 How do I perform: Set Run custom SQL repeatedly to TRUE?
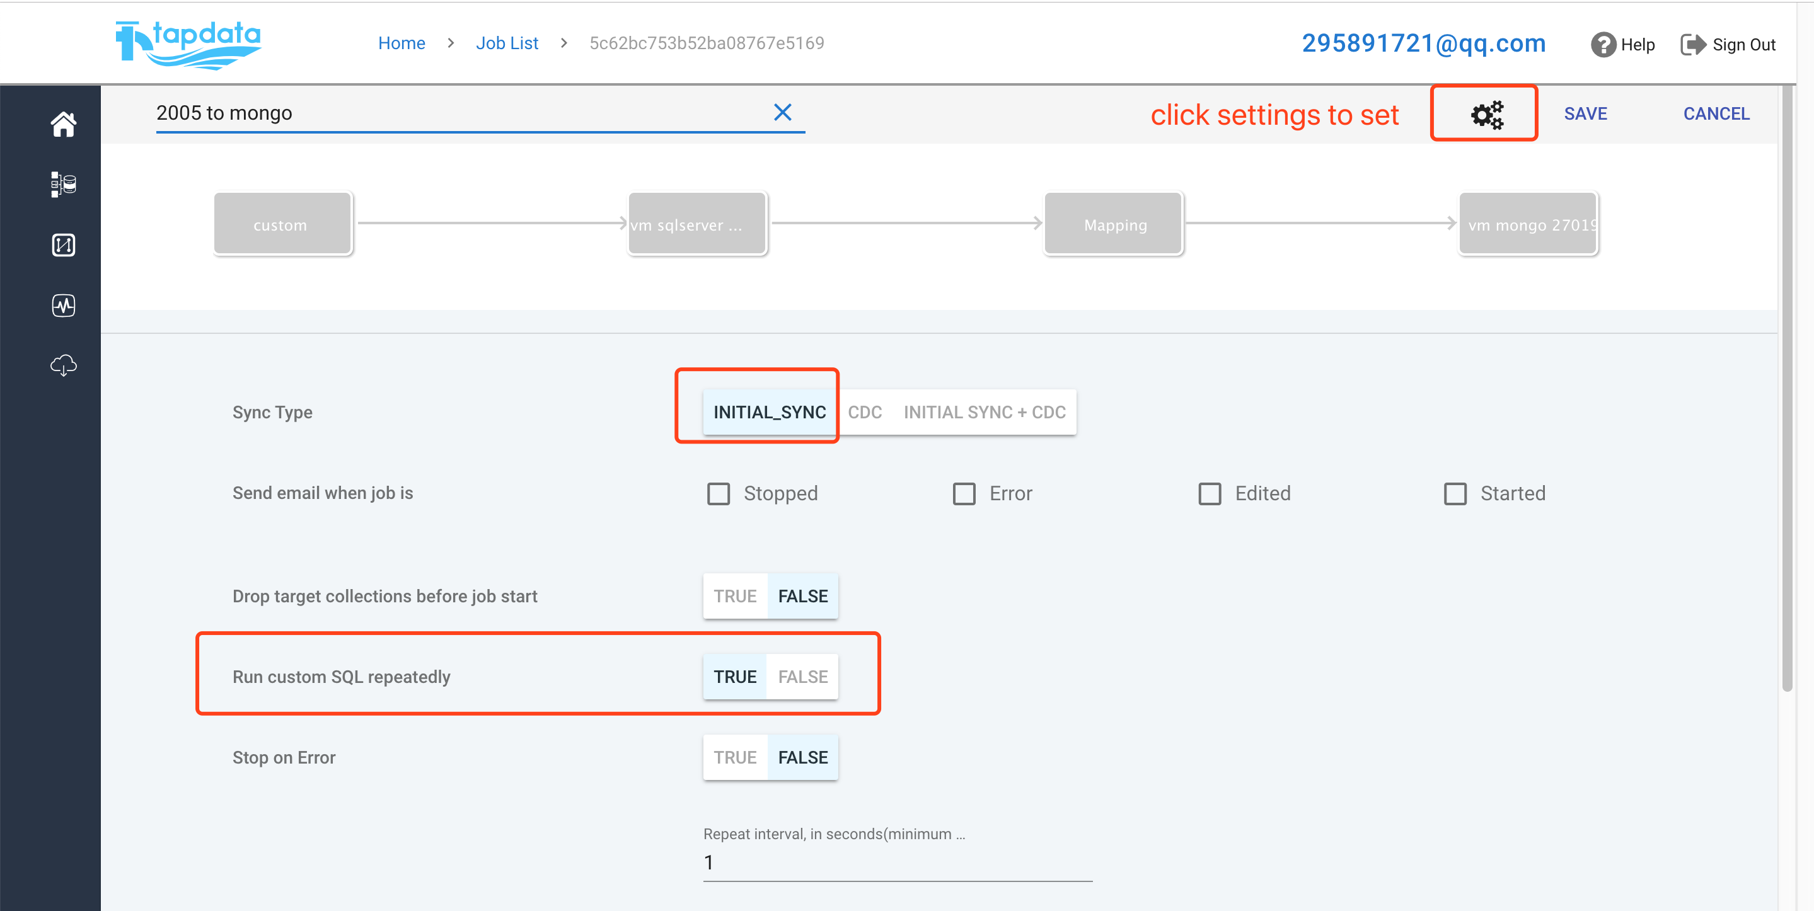pyautogui.click(x=735, y=677)
